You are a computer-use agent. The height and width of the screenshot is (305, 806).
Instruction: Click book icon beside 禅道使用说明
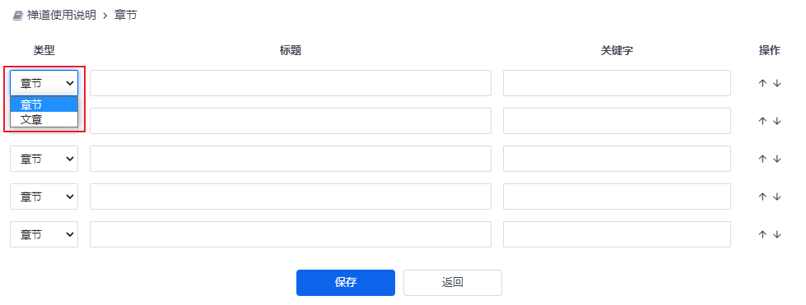(17, 16)
